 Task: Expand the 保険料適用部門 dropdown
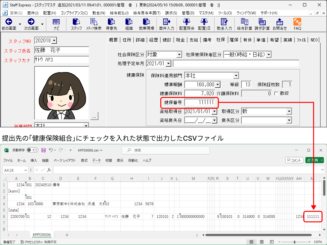click(x=236, y=76)
